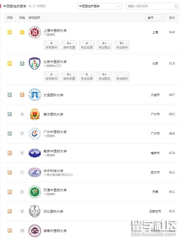The width and height of the screenshot is (181, 240).
Task: Click the orange rank badge showing 1
Action: [22, 32]
